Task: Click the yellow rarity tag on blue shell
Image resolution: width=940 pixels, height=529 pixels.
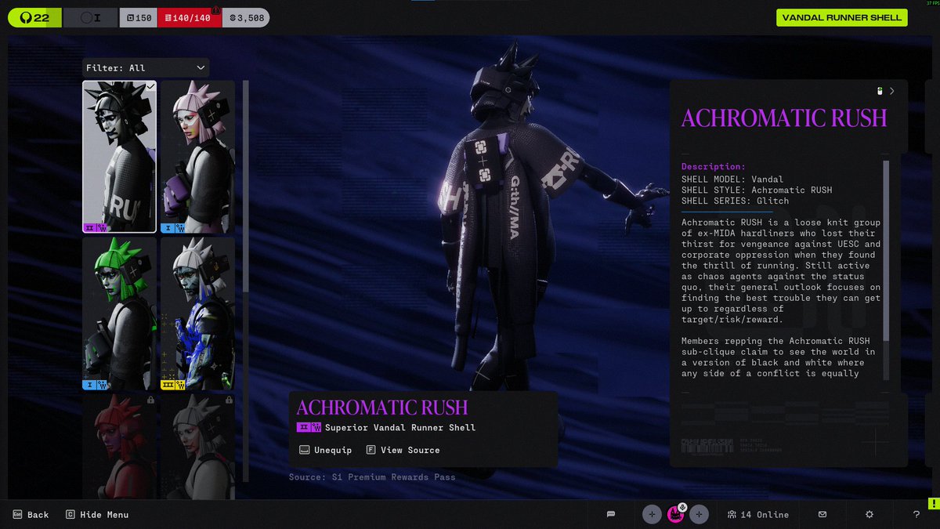Action: 174,385
